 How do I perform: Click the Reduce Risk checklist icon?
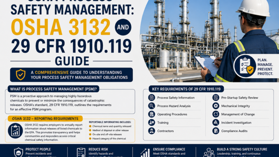click(81, 152)
